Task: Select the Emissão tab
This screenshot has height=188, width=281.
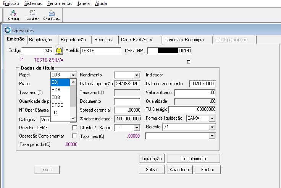Action: click(16, 39)
